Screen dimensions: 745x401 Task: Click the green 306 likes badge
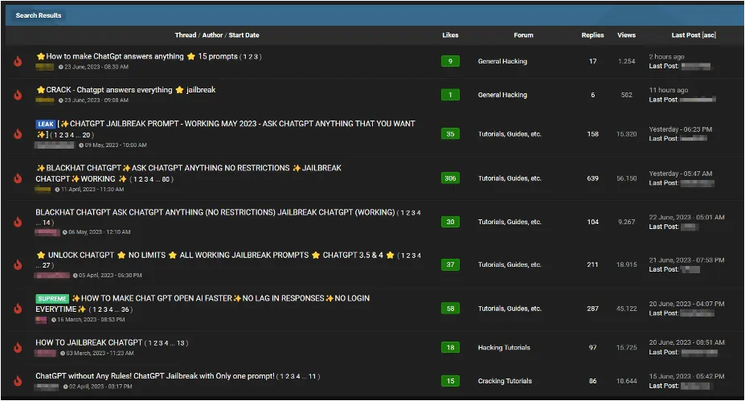tap(450, 178)
